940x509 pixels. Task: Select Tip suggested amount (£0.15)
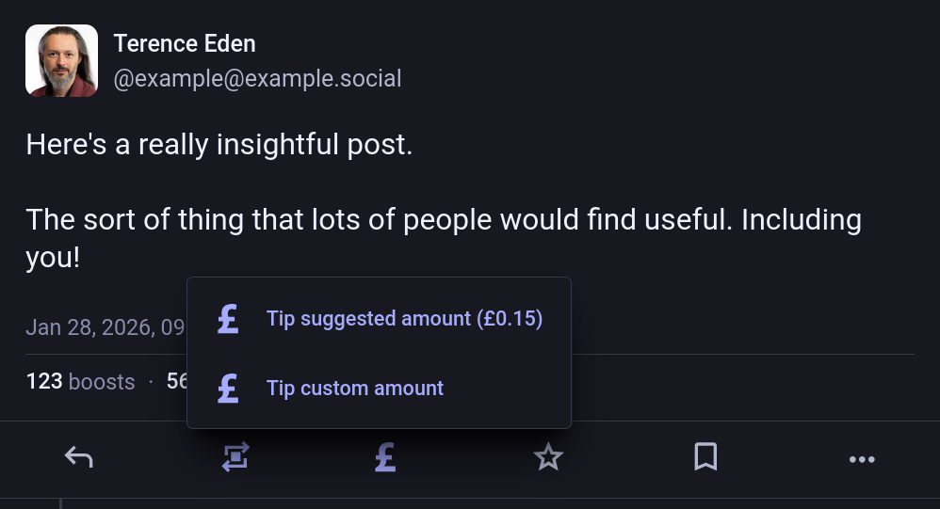coord(404,319)
